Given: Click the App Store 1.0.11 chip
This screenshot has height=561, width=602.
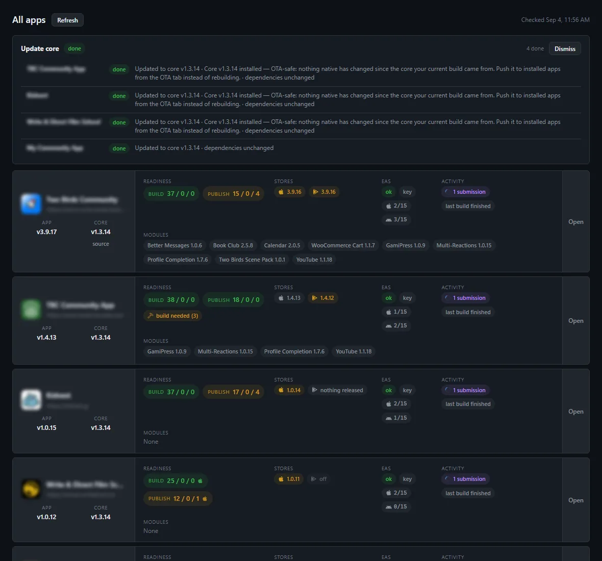Looking at the screenshot, I should [289, 479].
